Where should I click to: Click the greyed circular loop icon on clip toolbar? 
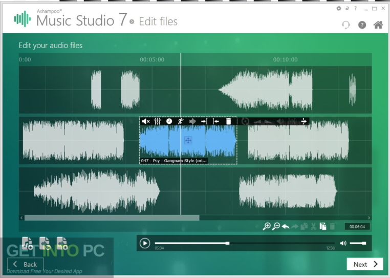click(245, 121)
